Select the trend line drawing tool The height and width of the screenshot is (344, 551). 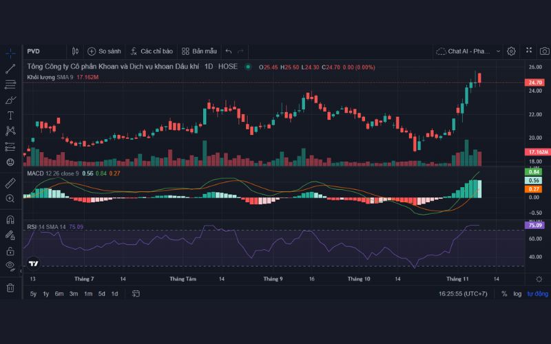tap(10, 68)
